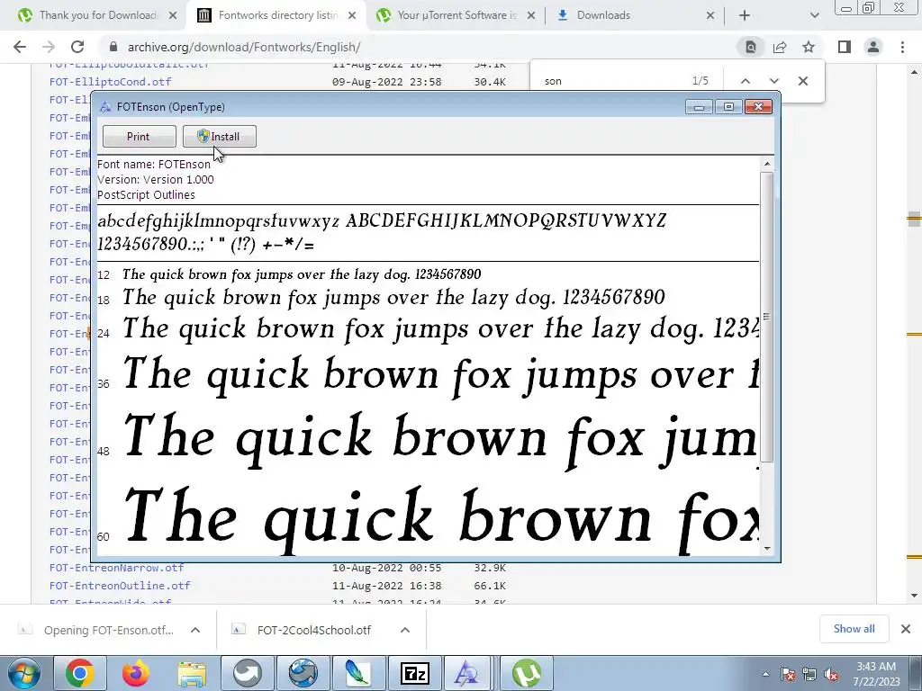The width and height of the screenshot is (922, 691).
Task: Click the FOTEnson window title bar icon
Action: (x=106, y=107)
